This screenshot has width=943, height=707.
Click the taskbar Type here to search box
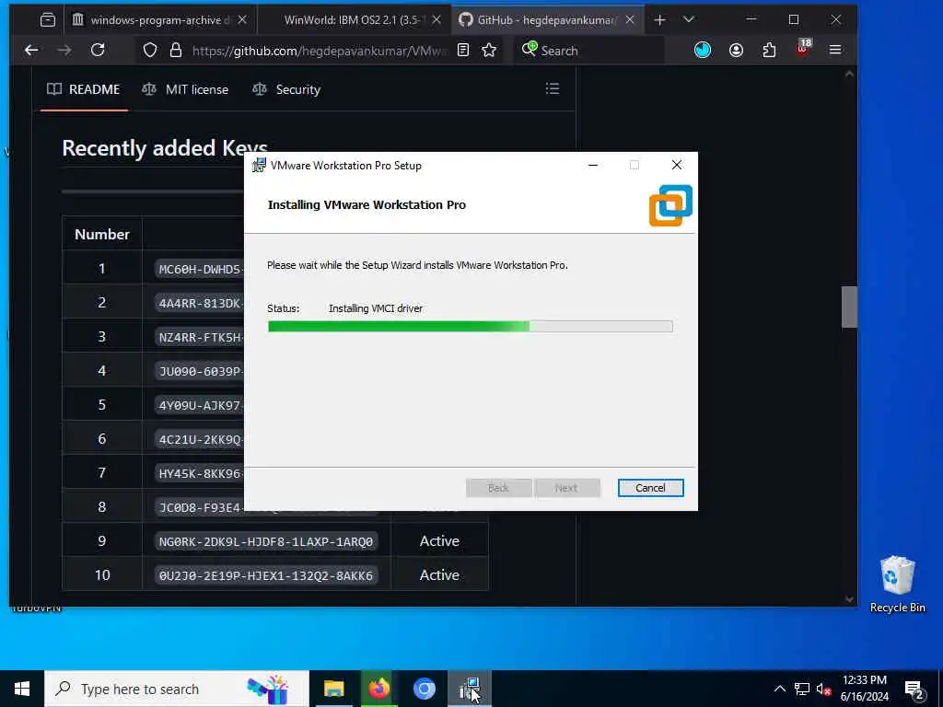click(x=176, y=689)
